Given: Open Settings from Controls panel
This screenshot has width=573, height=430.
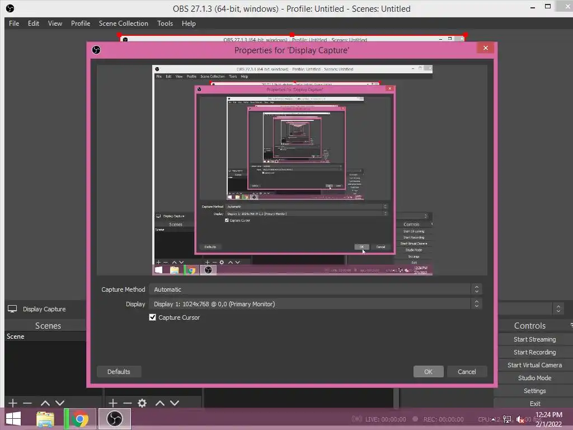Looking at the screenshot, I should coord(534,391).
